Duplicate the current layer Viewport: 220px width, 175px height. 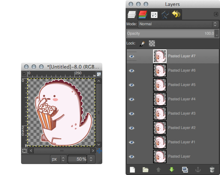click(x=185, y=169)
